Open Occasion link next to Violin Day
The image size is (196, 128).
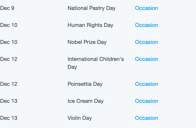pyautogui.click(x=147, y=118)
